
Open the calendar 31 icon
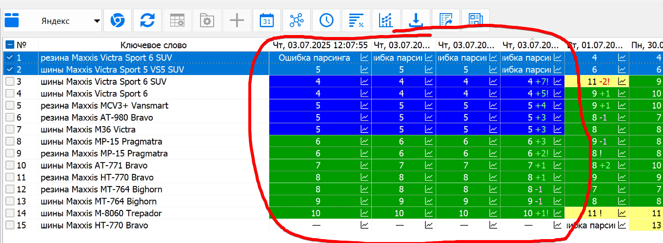click(x=267, y=21)
